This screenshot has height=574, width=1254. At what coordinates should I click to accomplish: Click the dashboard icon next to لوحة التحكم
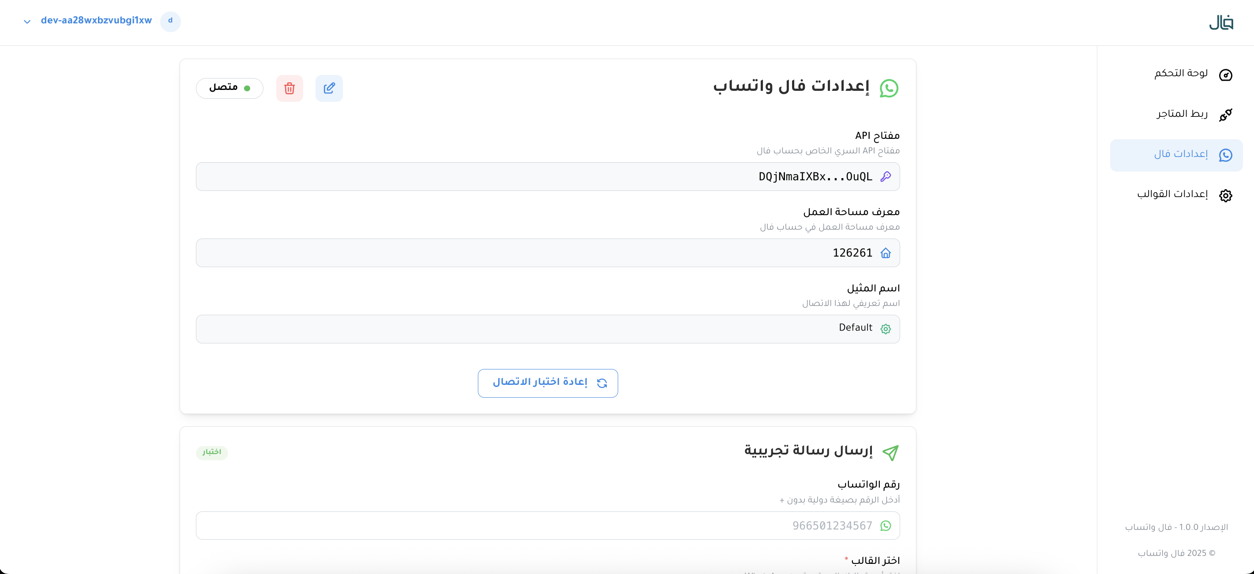point(1226,75)
